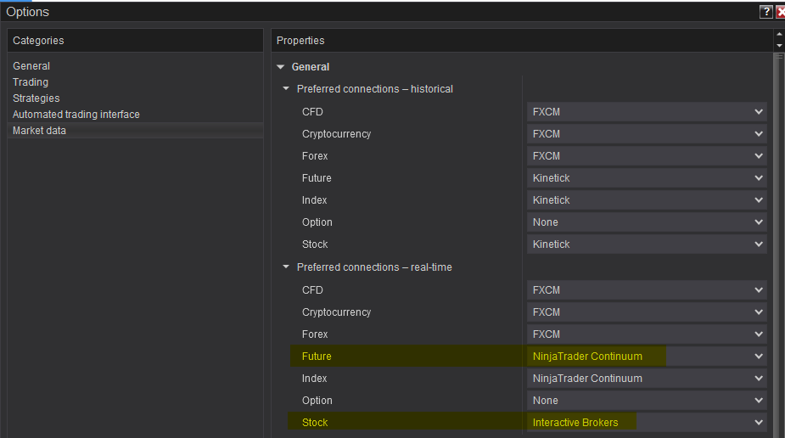Click the real-time CFD label

pyautogui.click(x=312, y=289)
